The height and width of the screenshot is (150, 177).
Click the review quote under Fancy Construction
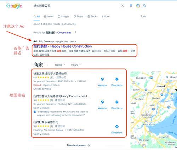[63, 113]
